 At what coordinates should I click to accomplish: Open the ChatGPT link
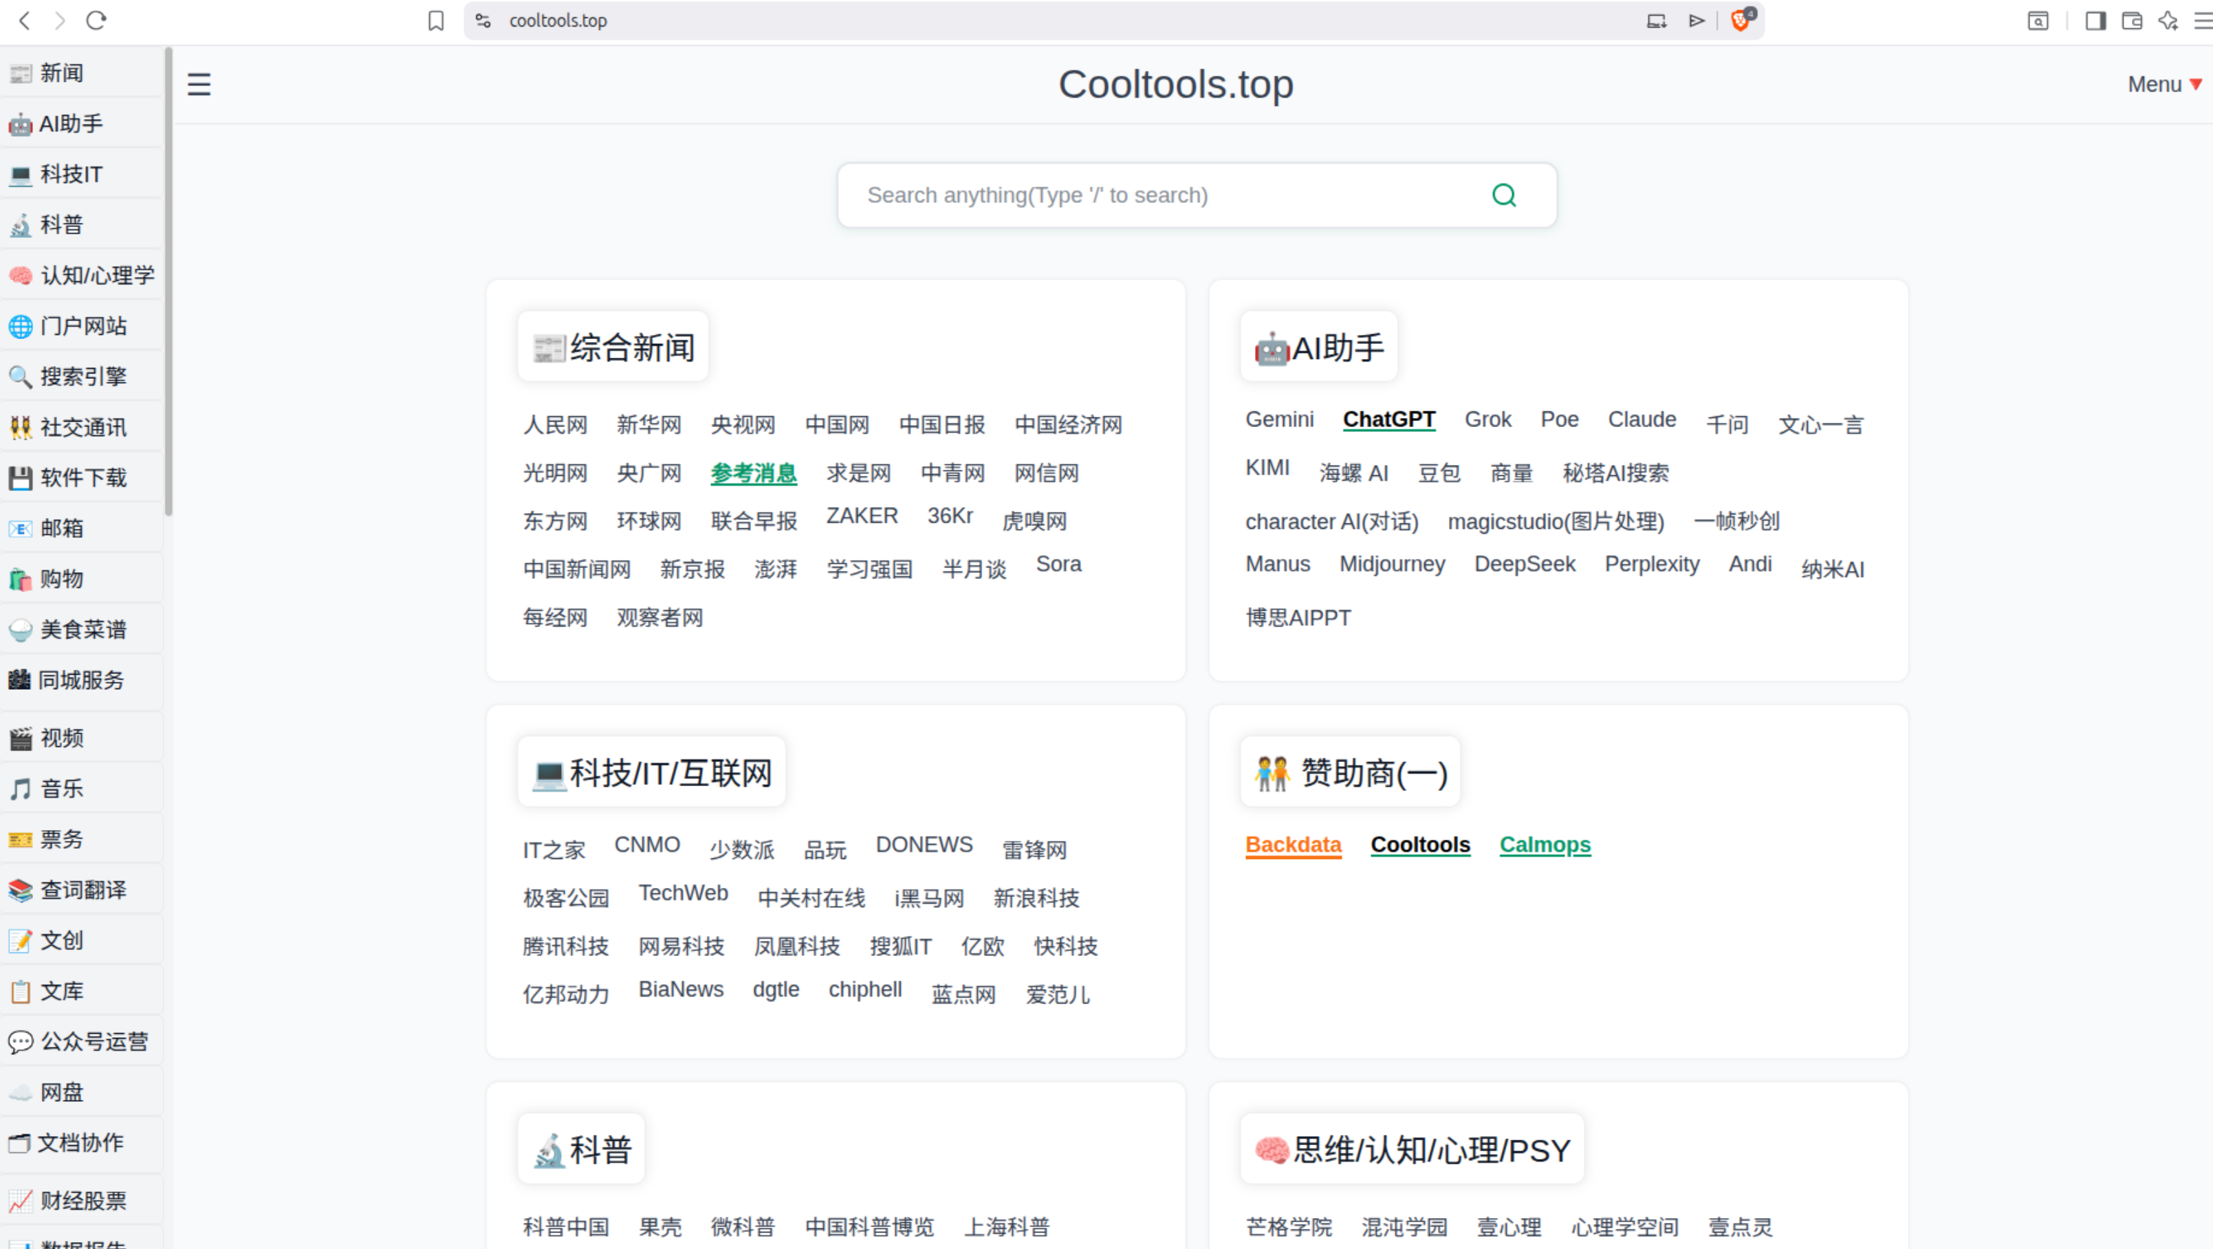(1389, 419)
